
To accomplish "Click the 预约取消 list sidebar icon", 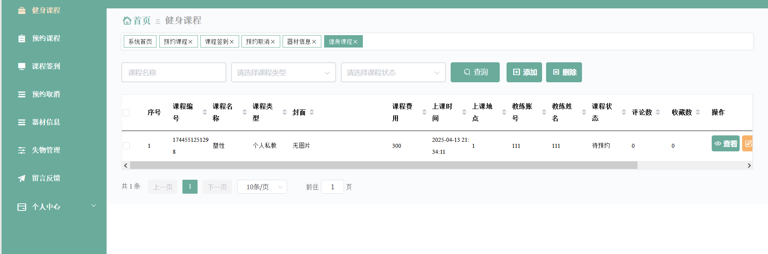I will point(22,94).
